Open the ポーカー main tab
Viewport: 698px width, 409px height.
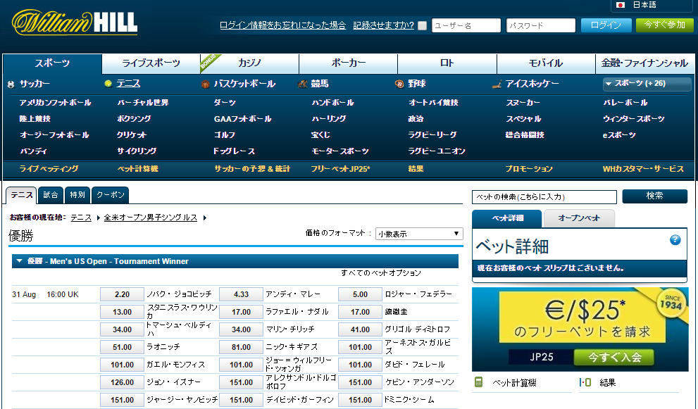coord(349,63)
